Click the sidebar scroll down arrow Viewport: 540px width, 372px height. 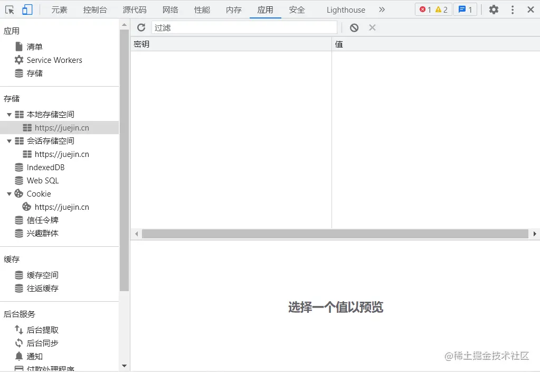[x=125, y=366]
